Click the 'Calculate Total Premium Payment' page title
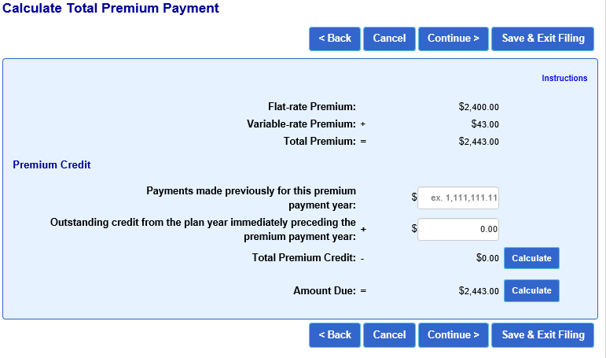The height and width of the screenshot is (358, 606). coord(111,9)
